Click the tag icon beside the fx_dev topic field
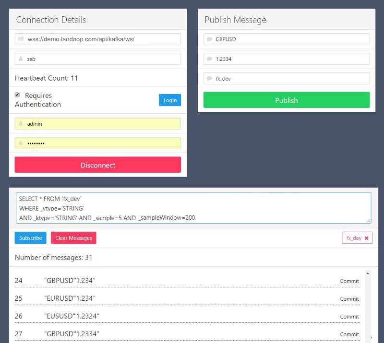 [x=210, y=78]
